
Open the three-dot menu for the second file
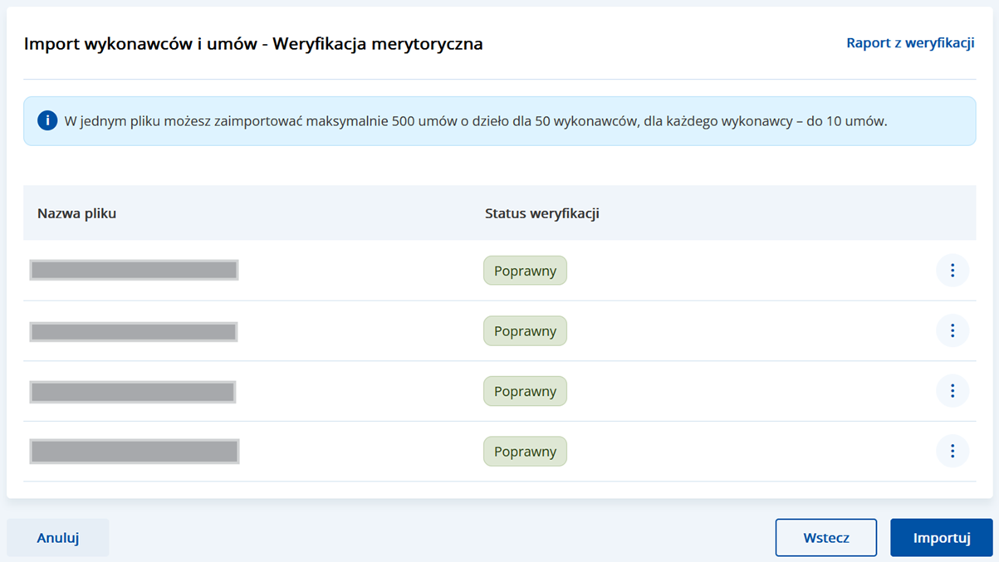[952, 331]
